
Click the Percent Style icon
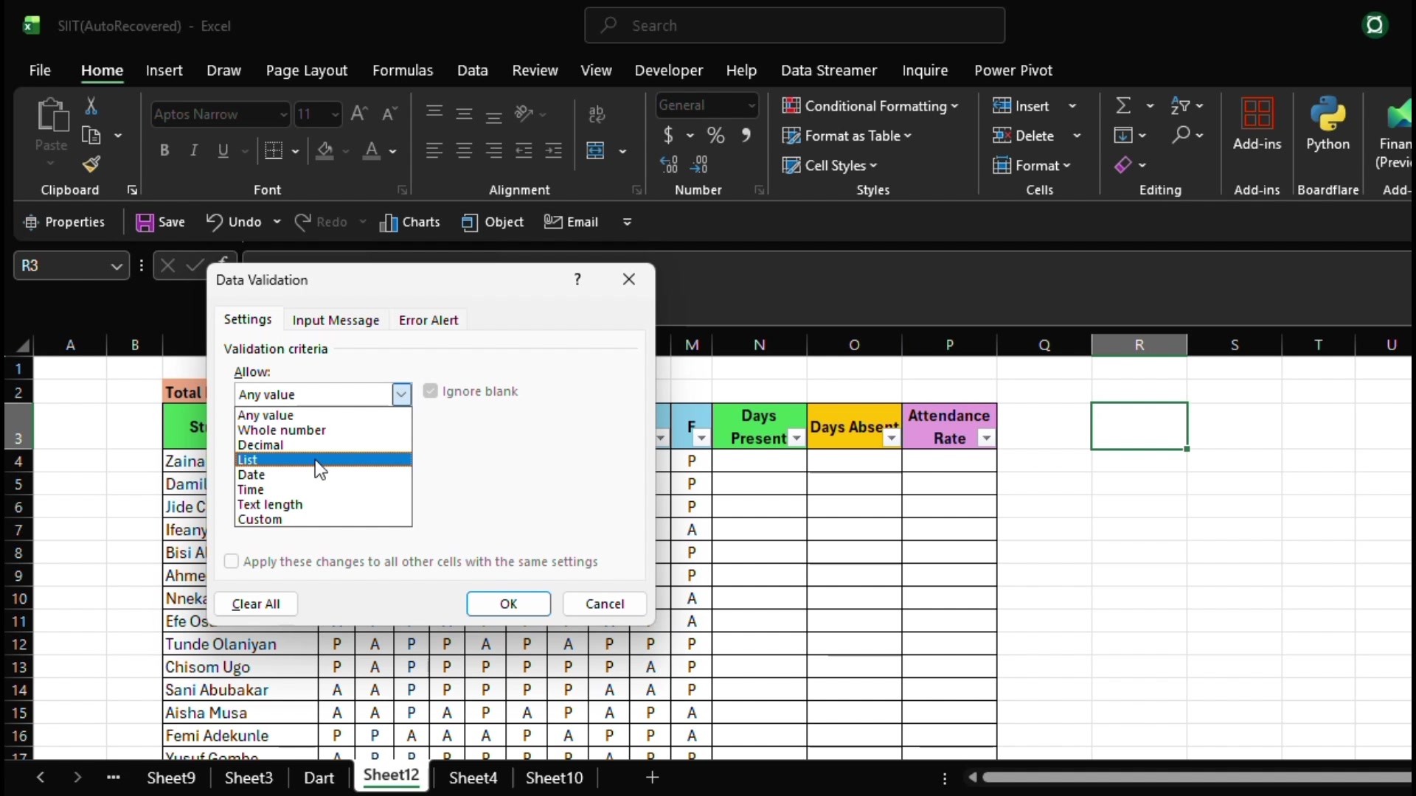click(715, 135)
